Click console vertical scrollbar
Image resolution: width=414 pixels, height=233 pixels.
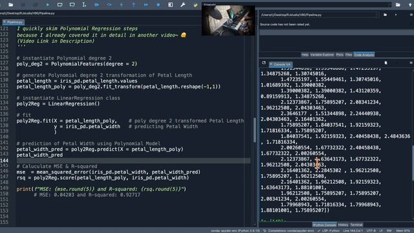click(x=413, y=163)
